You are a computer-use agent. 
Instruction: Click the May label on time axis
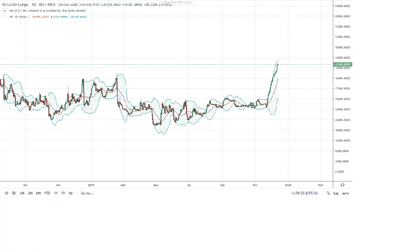click(x=156, y=185)
